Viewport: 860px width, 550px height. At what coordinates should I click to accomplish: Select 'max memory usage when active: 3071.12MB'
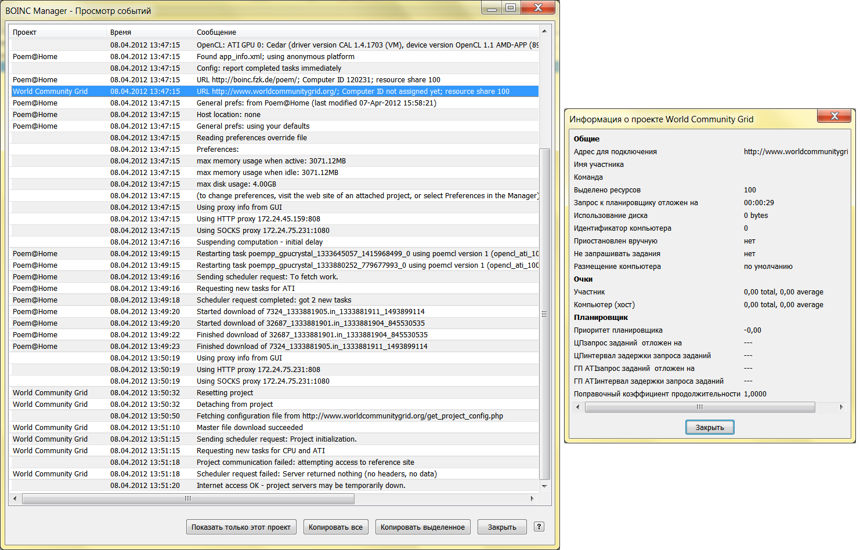(x=274, y=161)
